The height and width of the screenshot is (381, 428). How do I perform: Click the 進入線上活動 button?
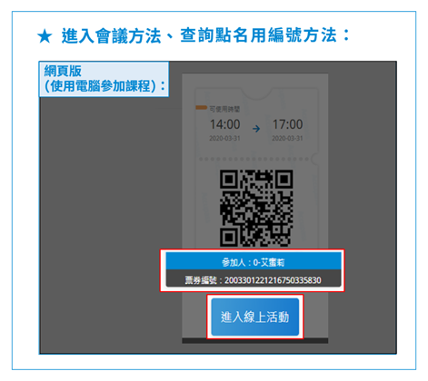pos(255,317)
